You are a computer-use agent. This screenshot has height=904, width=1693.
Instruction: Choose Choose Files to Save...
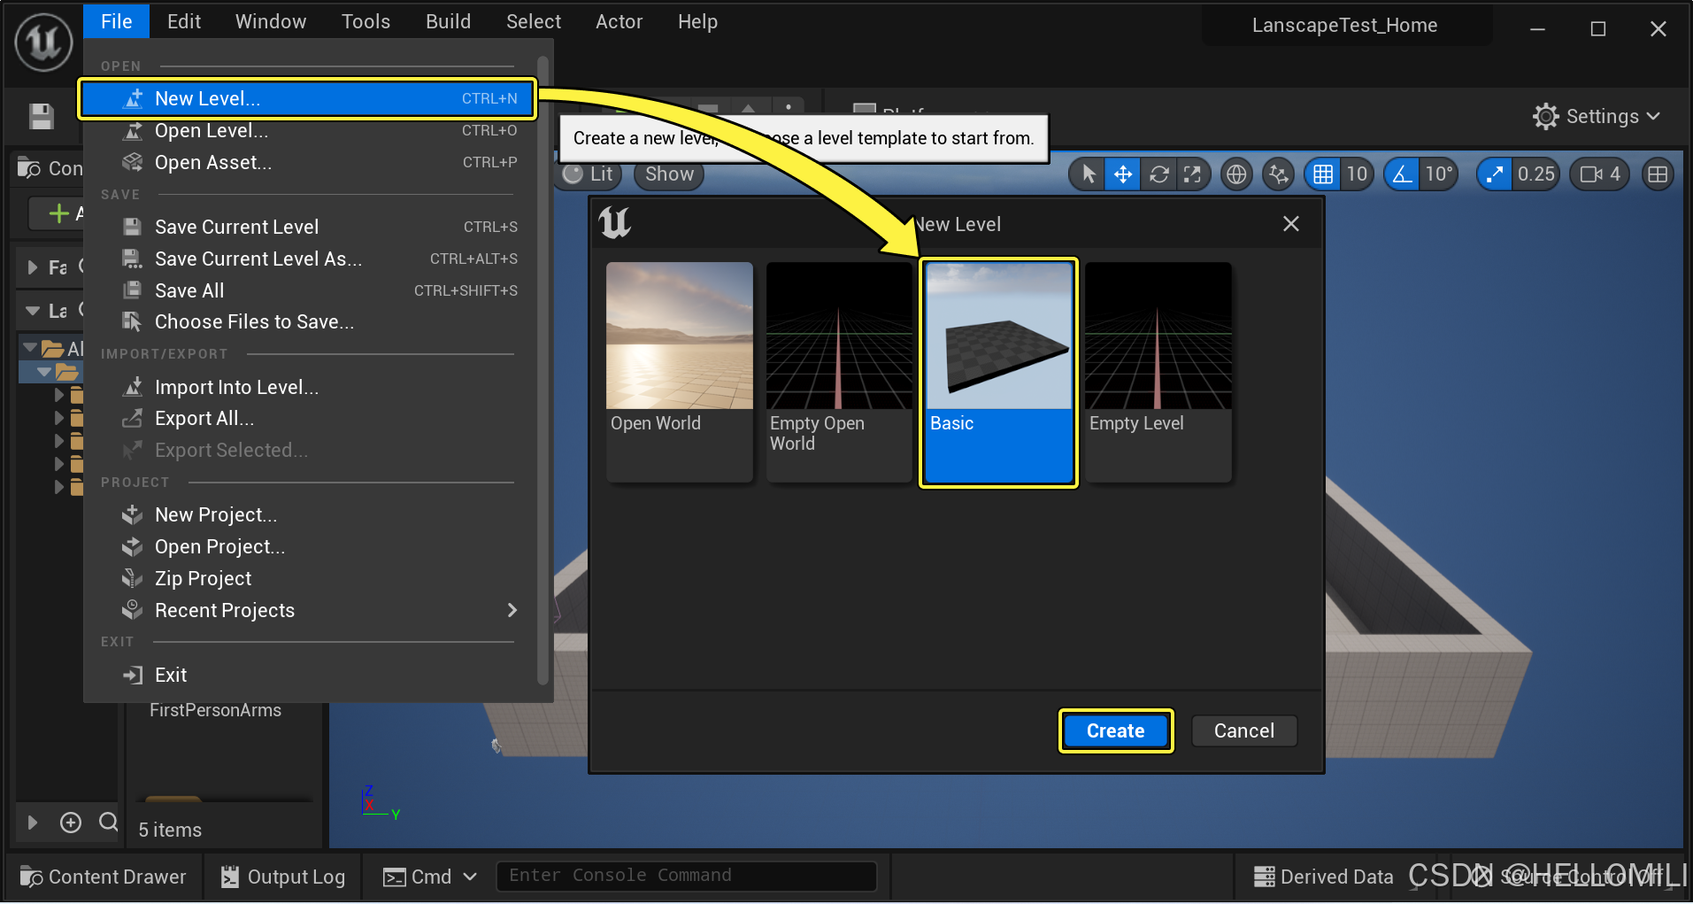[310, 322]
